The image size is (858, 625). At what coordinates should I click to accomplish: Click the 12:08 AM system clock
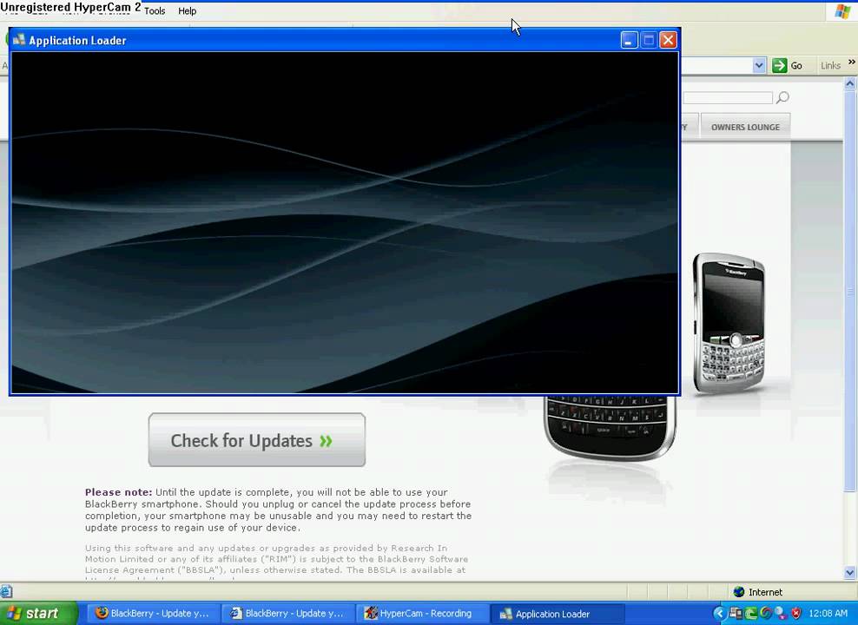828,614
